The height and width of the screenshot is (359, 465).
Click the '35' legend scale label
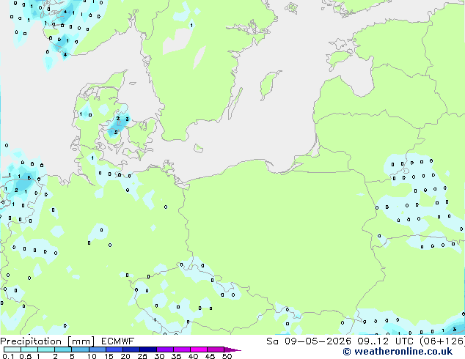(x=176, y=356)
